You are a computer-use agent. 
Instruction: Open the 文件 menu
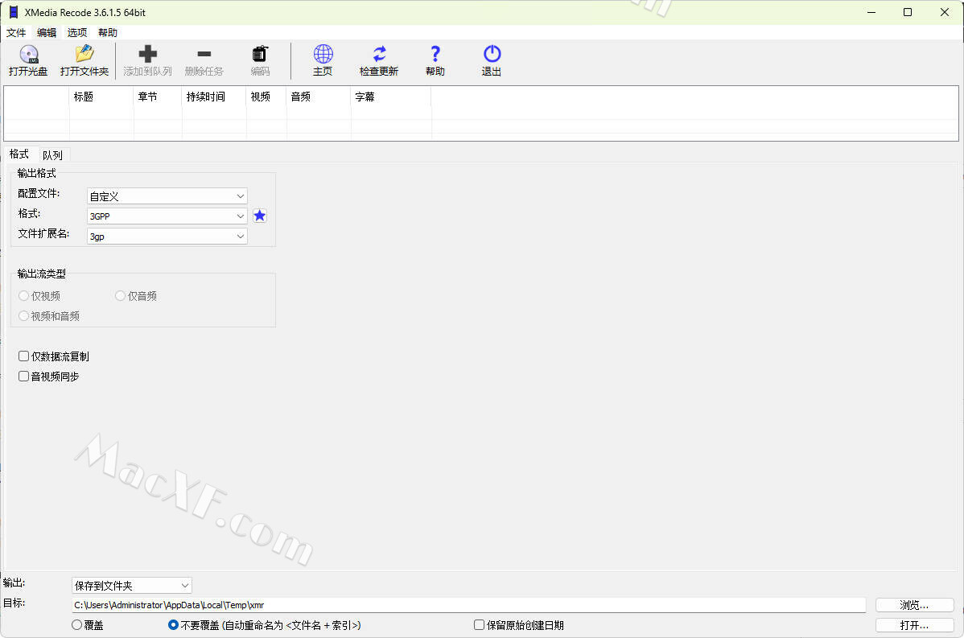pos(16,32)
